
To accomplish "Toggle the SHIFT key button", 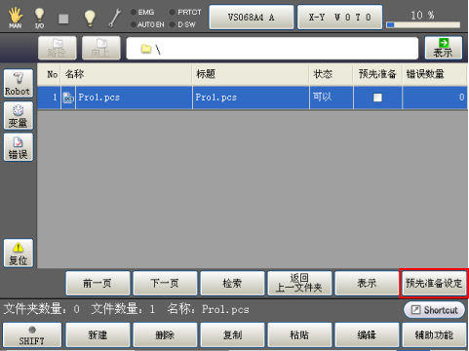I will point(32,335).
